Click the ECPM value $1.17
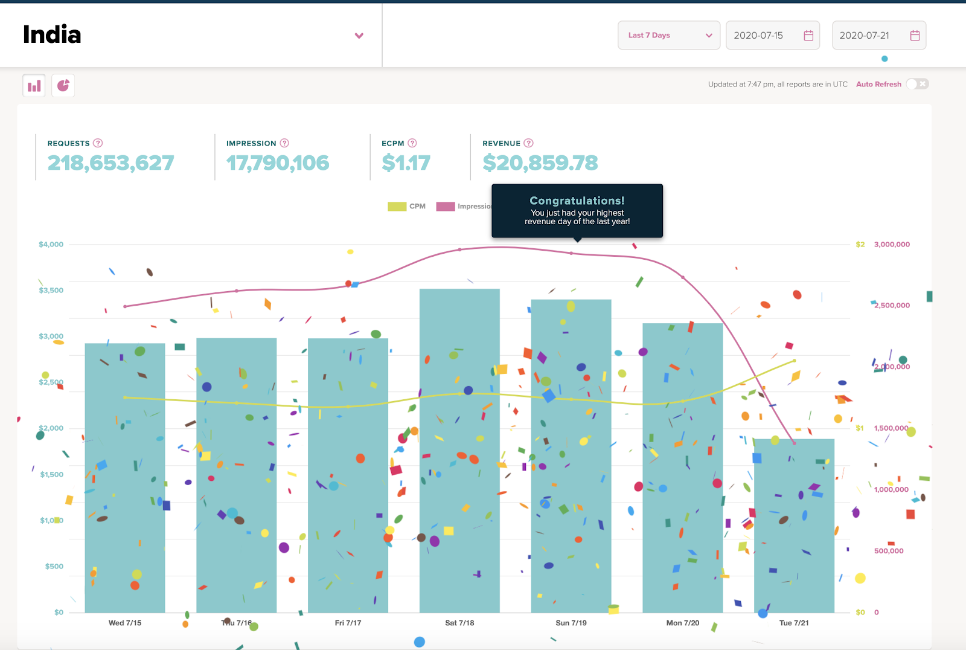Screen dimensions: 966x650 click(x=406, y=162)
